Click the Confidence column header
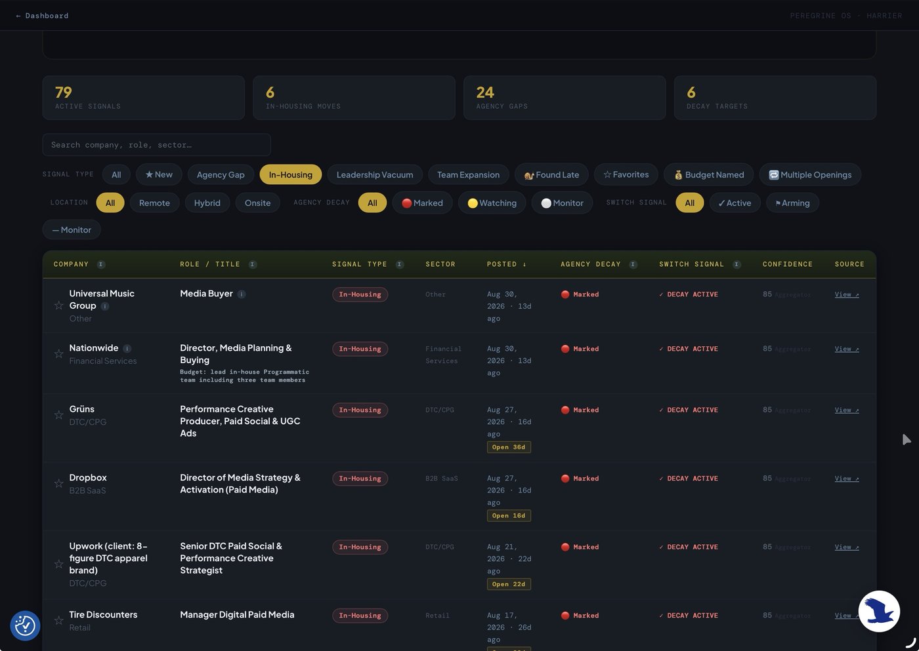This screenshot has height=651, width=919. (x=787, y=264)
